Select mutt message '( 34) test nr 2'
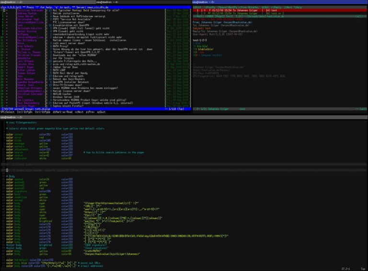 click(280, 13)
